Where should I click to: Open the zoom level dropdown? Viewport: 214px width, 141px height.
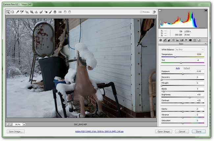pos(24,125)
